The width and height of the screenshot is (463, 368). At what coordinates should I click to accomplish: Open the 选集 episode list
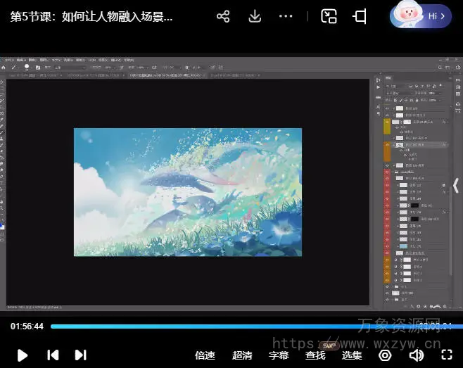[x=352, y=355]
